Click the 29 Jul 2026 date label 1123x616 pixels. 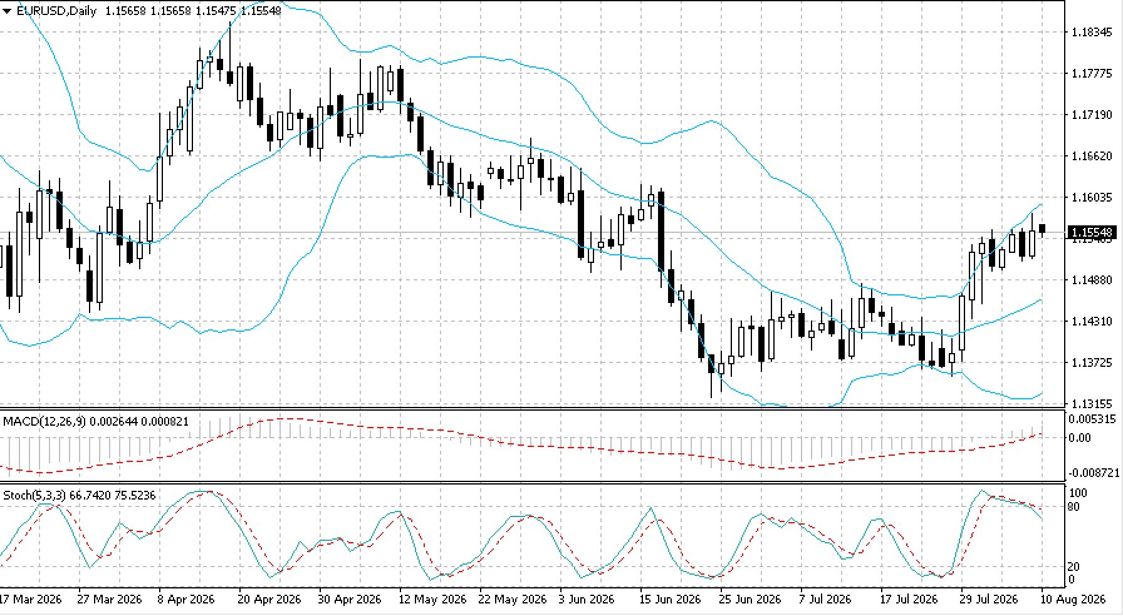[x=989, y=600]
